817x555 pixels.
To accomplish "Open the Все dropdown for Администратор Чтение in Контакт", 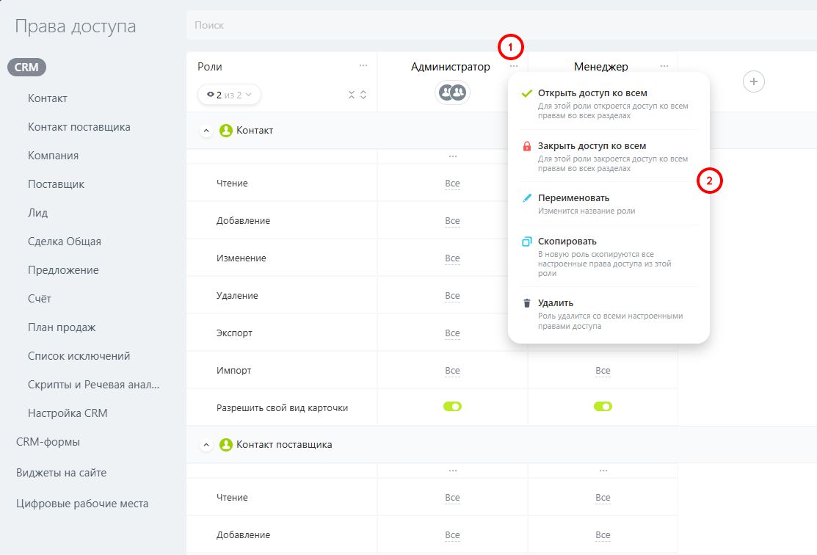I will pyautogui.click(x=452, y=184).
